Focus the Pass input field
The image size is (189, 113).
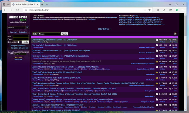[x=21, y=39]
